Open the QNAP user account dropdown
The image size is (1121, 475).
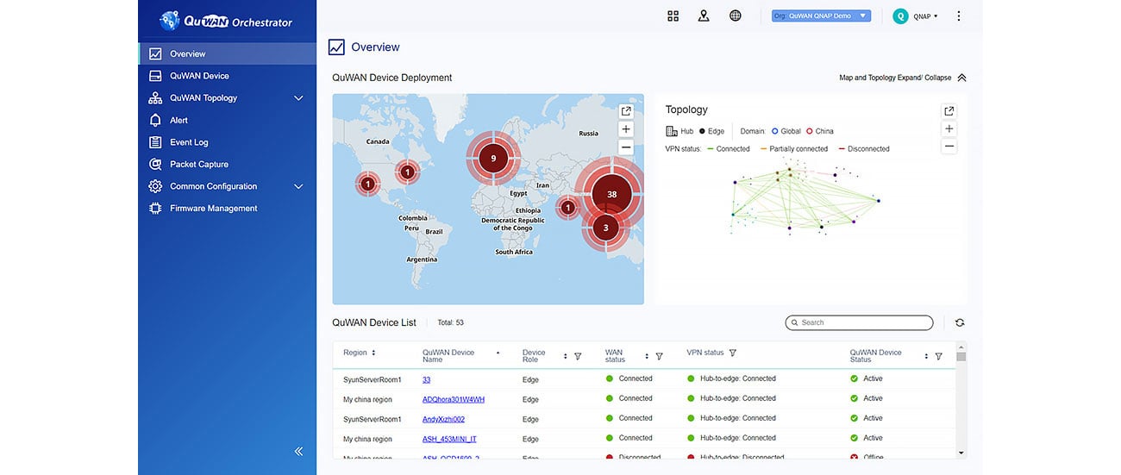[x=926, y=16]
